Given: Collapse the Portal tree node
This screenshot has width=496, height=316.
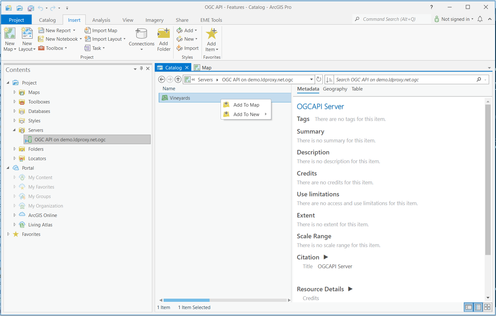Looking at the screenshot, I should tap(8, 168).
